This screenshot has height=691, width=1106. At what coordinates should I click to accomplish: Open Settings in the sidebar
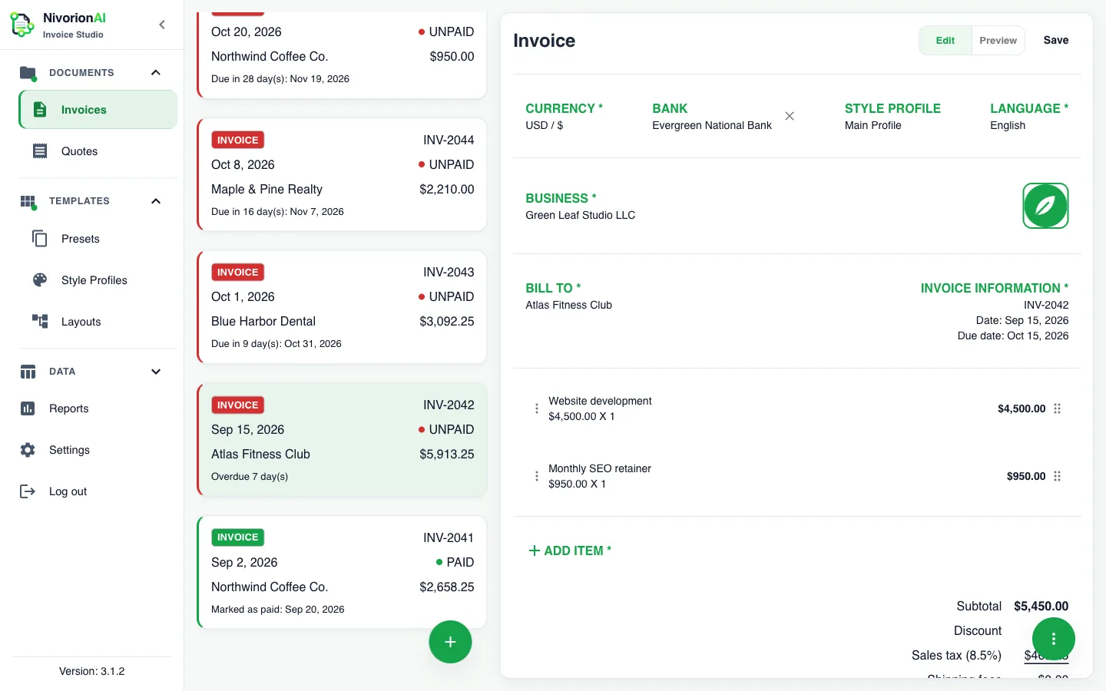coord(92,450)
